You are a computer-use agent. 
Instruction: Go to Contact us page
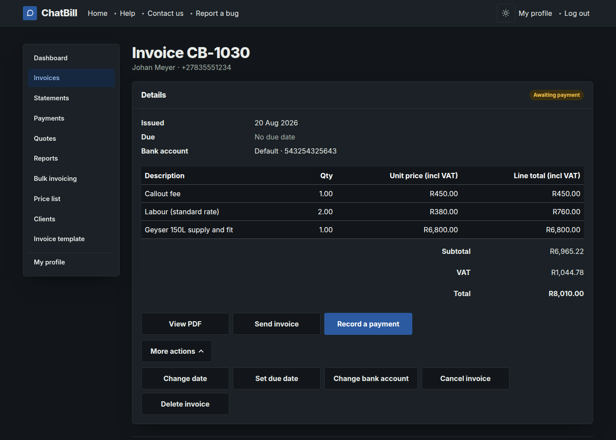click(165, 13)
